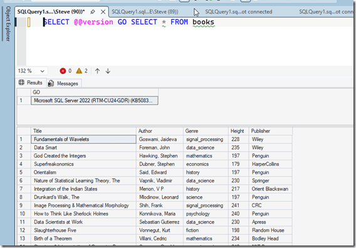Select the HarperCollins publisher cell
This screenshot has width=356, height=248.
(x=271, y=164)
